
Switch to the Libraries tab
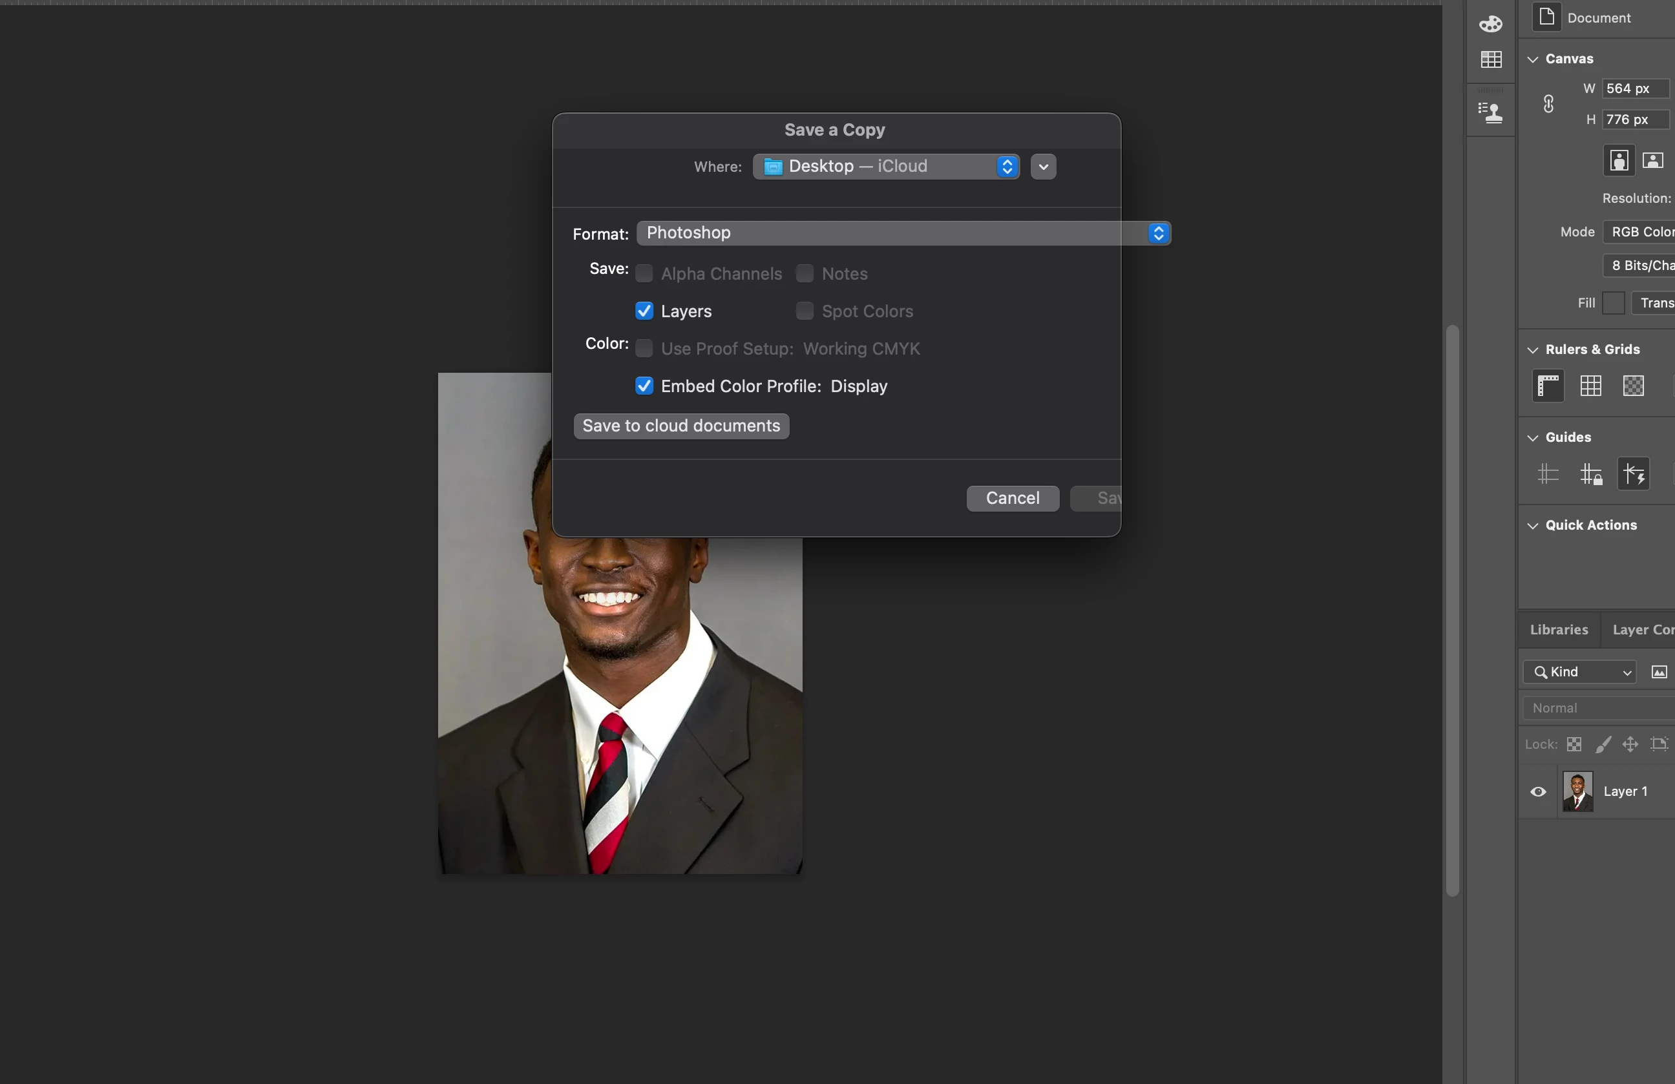coord(1559,630)
